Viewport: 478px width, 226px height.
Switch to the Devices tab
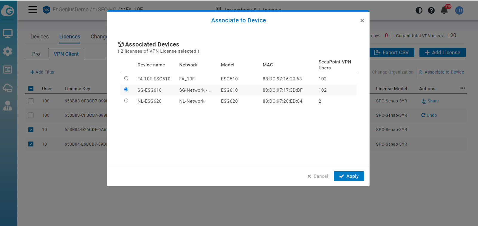39,37
